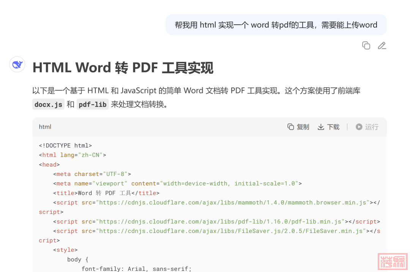The width and height of the screenshot is (410, 272).
Task: Copy the user message with the copy icon
Action: click(x=366, y=46)
